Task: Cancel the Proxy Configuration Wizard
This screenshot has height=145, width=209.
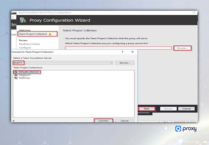Action: [187, 108]
